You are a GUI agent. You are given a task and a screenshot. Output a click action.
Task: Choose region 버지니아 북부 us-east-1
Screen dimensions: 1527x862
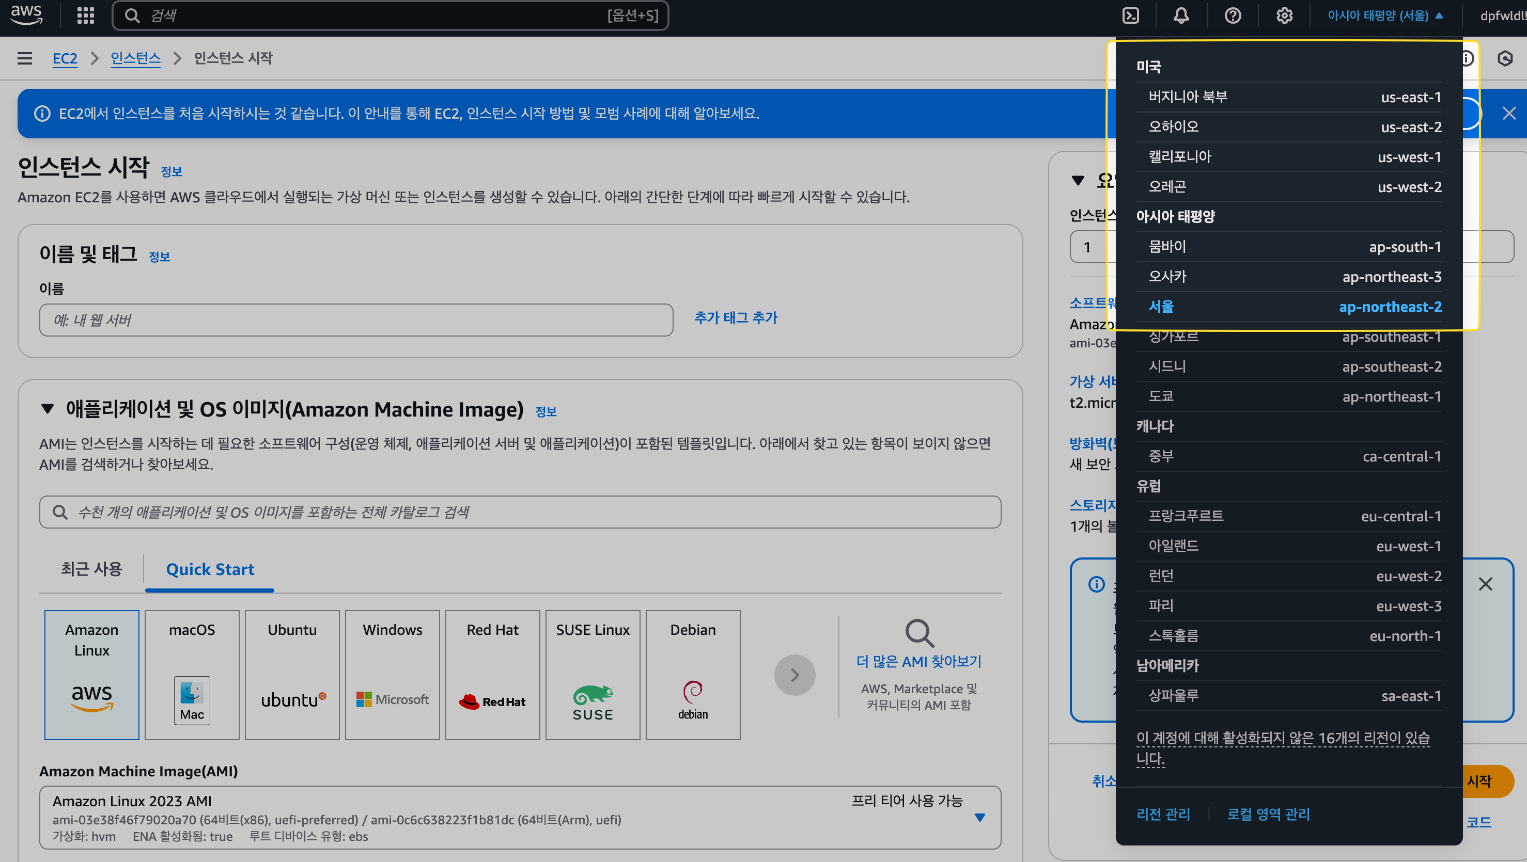1289,97
